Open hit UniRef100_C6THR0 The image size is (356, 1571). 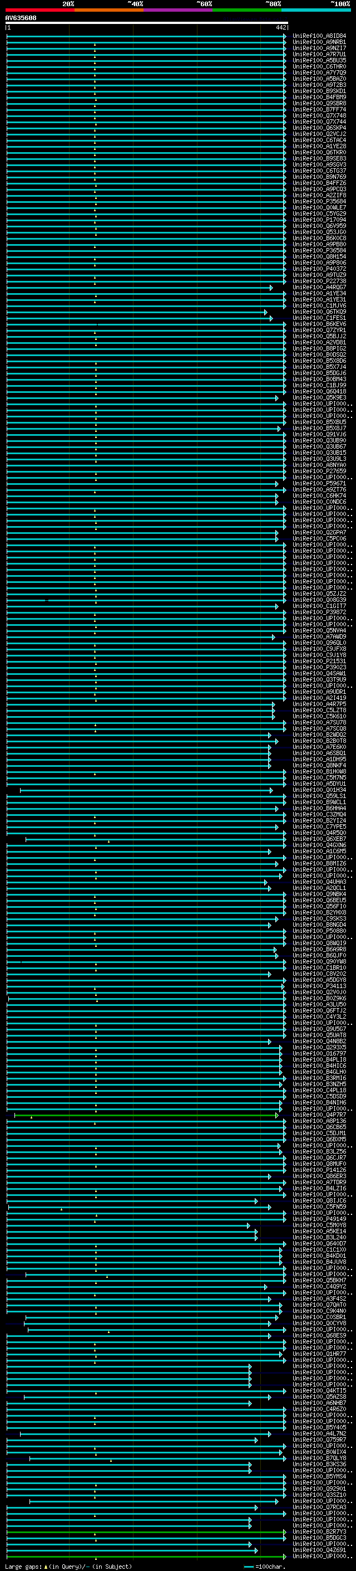click(319, 66)
